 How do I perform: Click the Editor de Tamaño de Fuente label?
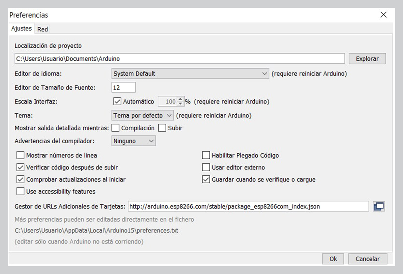pyautogui.click(x=55, y=88)
